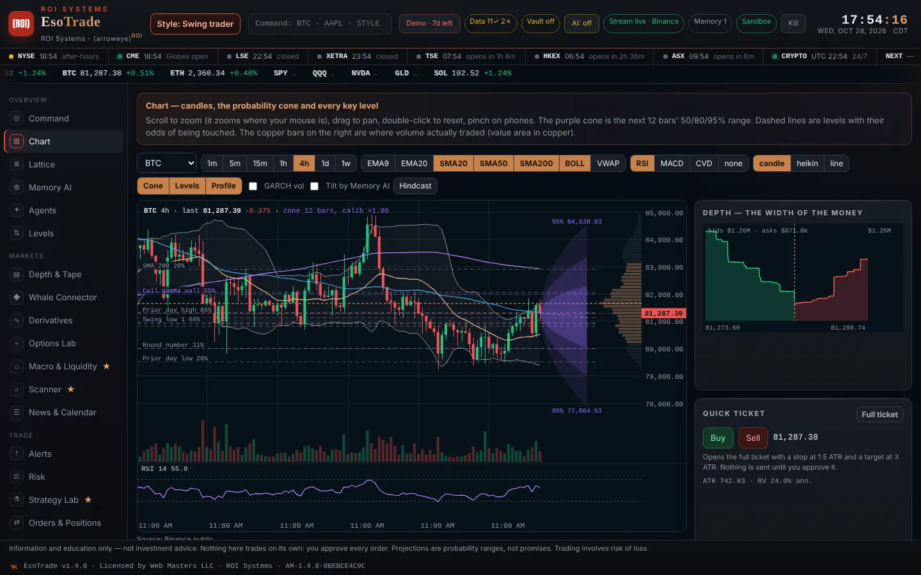Viewport: 921px width, 575px height.
Task: Open the Macro & Liquidity icon
Action: point(17,366)
